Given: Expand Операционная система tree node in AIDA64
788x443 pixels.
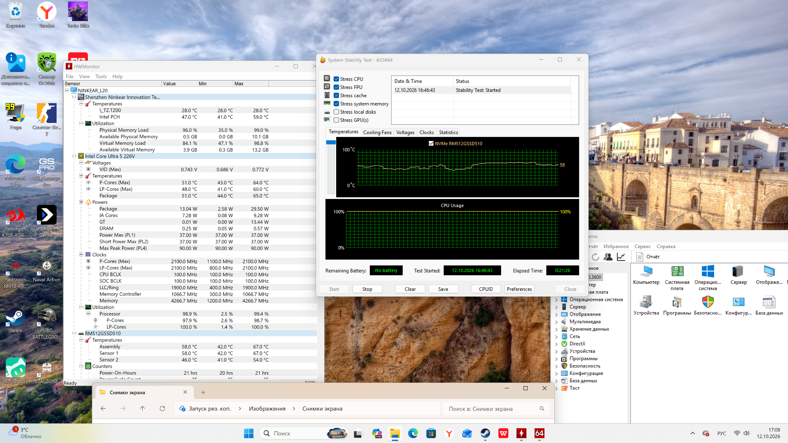Looking at the screenshot, I should pos(556,300).
